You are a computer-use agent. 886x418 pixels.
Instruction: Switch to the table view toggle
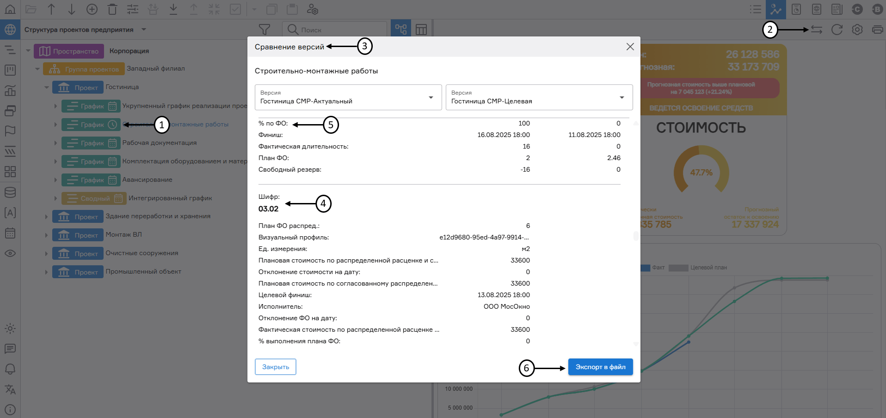(x=421, y=30)
